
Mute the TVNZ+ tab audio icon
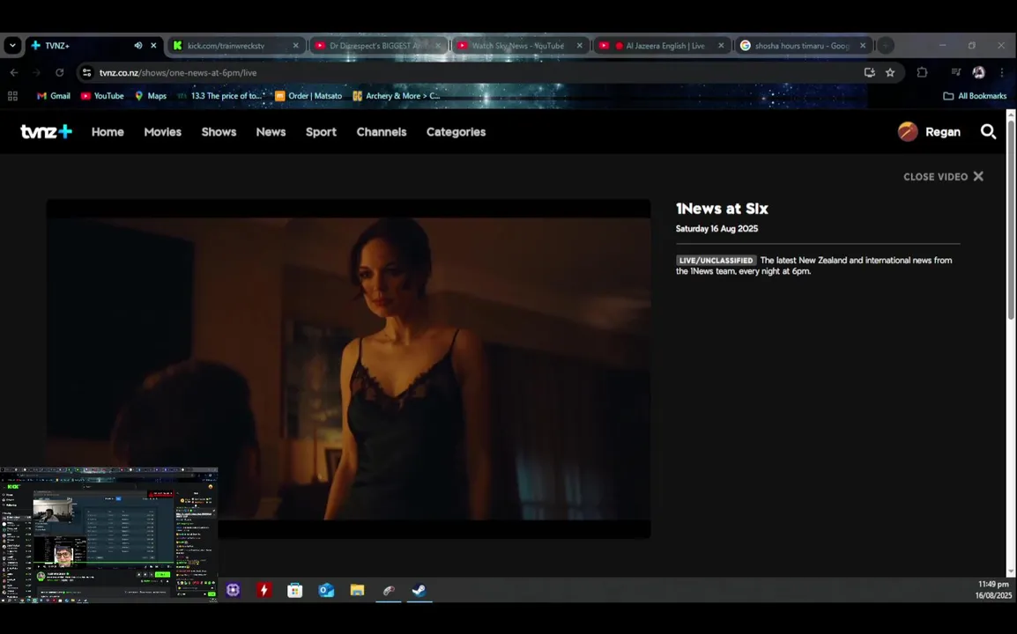(138, 46)
